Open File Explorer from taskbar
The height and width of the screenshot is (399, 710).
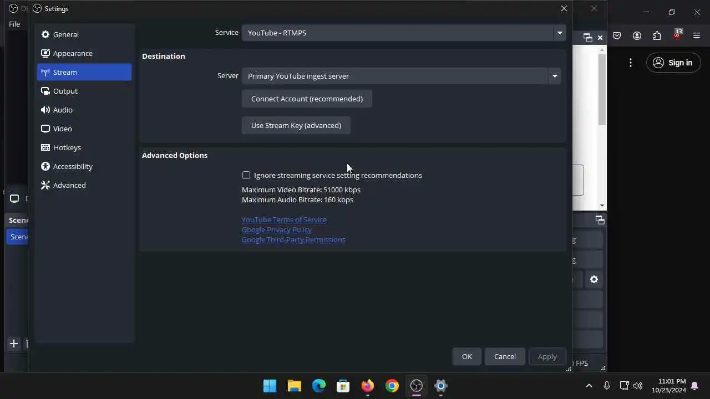[295, 386]
